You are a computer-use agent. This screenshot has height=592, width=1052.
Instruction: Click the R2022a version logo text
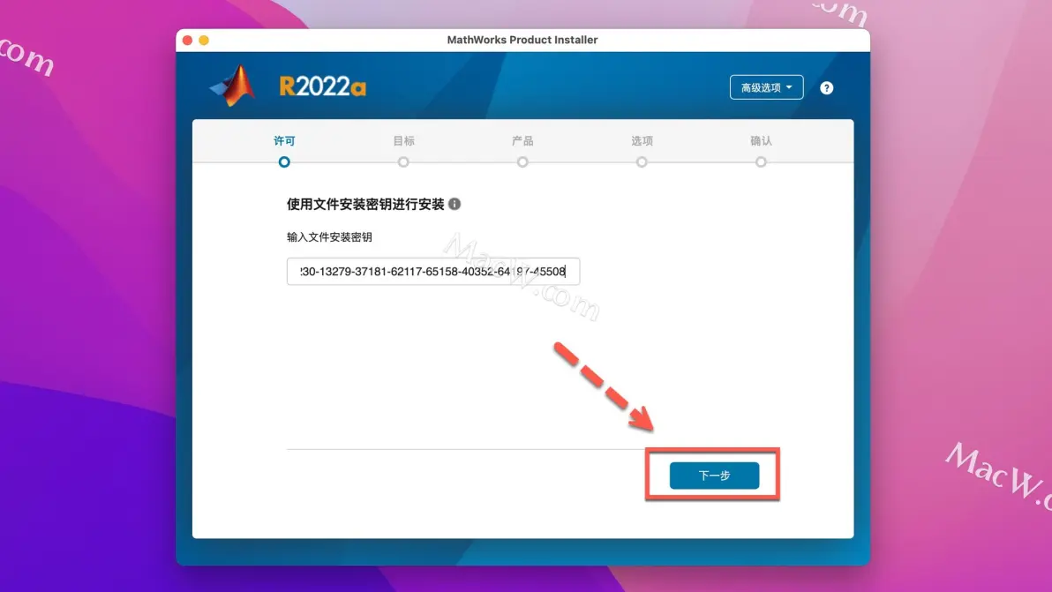(x=323, y=86)
